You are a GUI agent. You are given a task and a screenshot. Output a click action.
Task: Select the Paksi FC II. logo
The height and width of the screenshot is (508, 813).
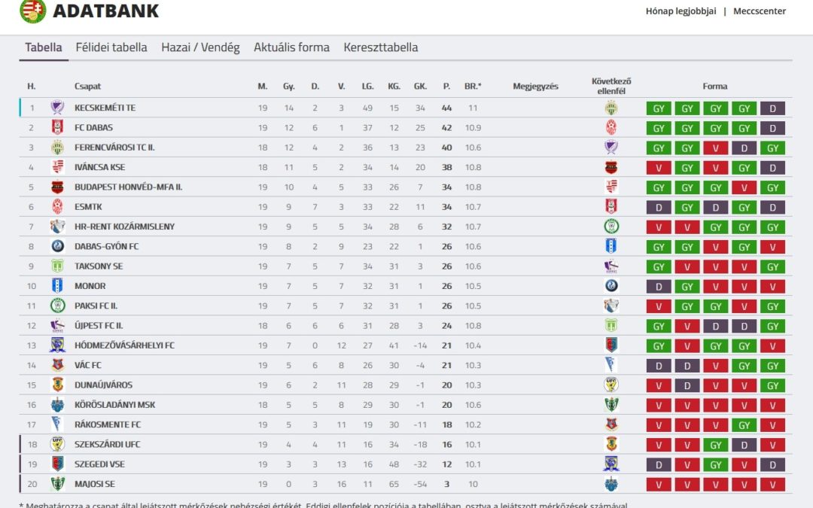click(x=57, y=306)
